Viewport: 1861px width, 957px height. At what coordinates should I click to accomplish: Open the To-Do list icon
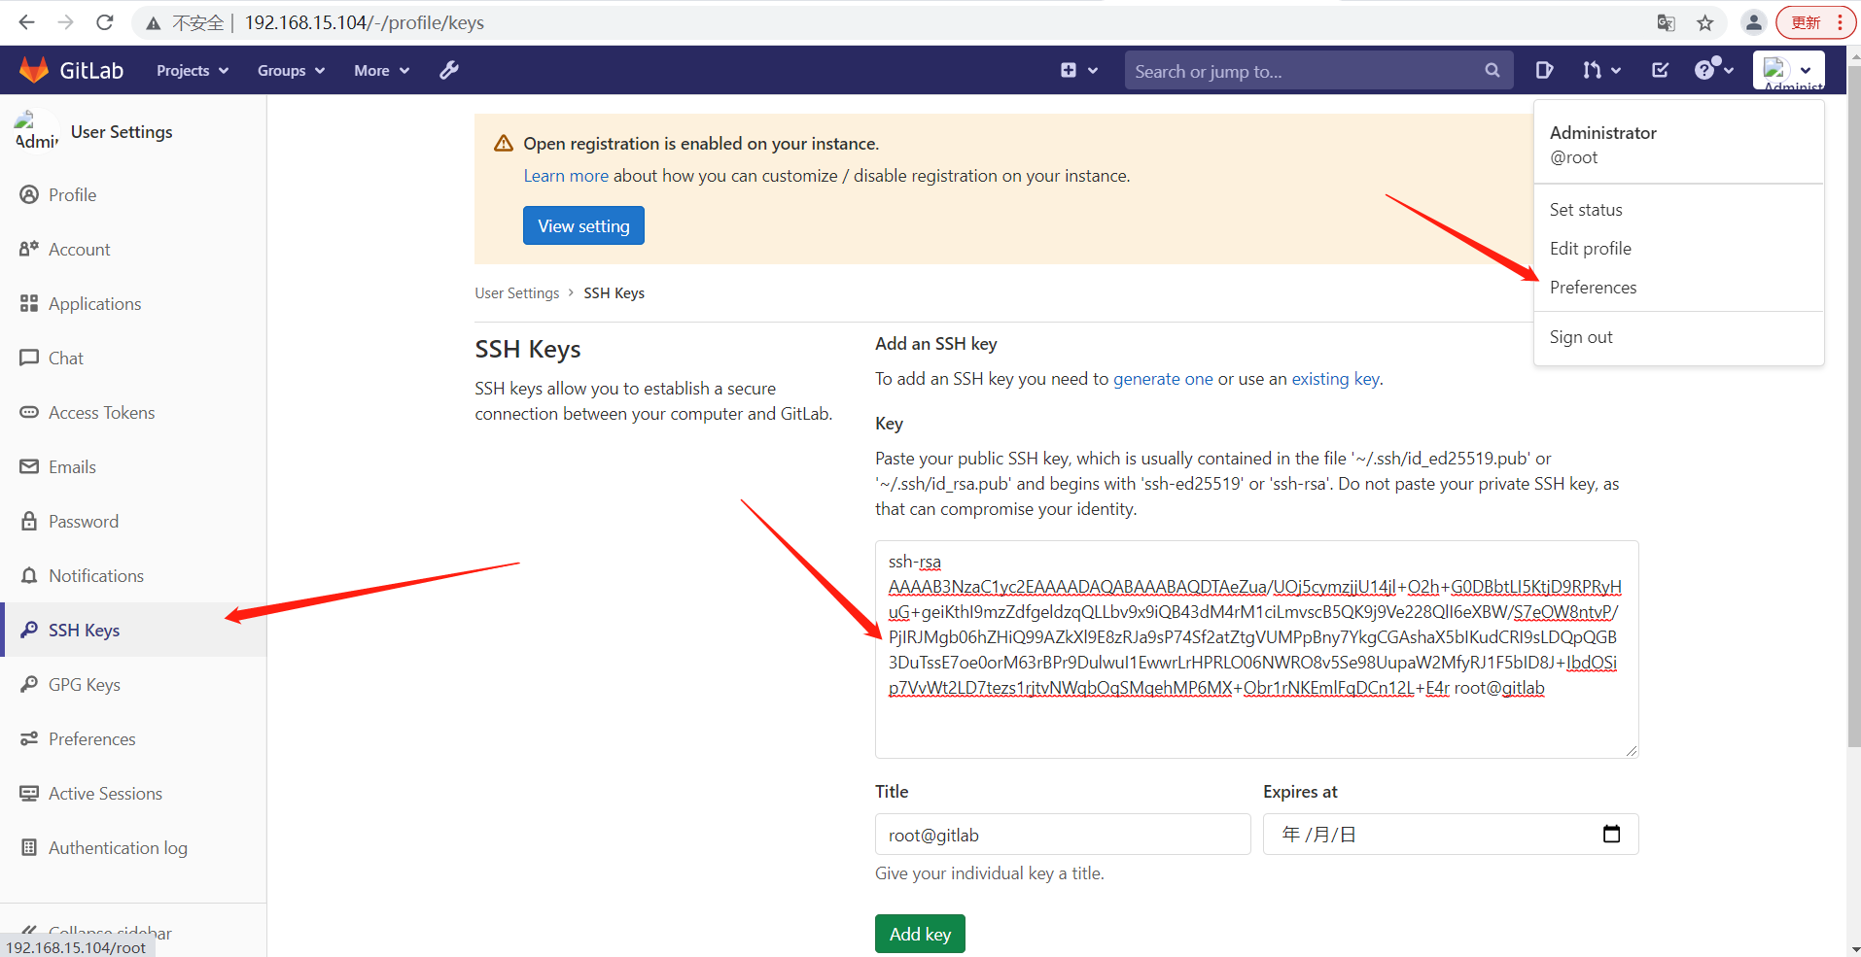tap(1661, 70)
